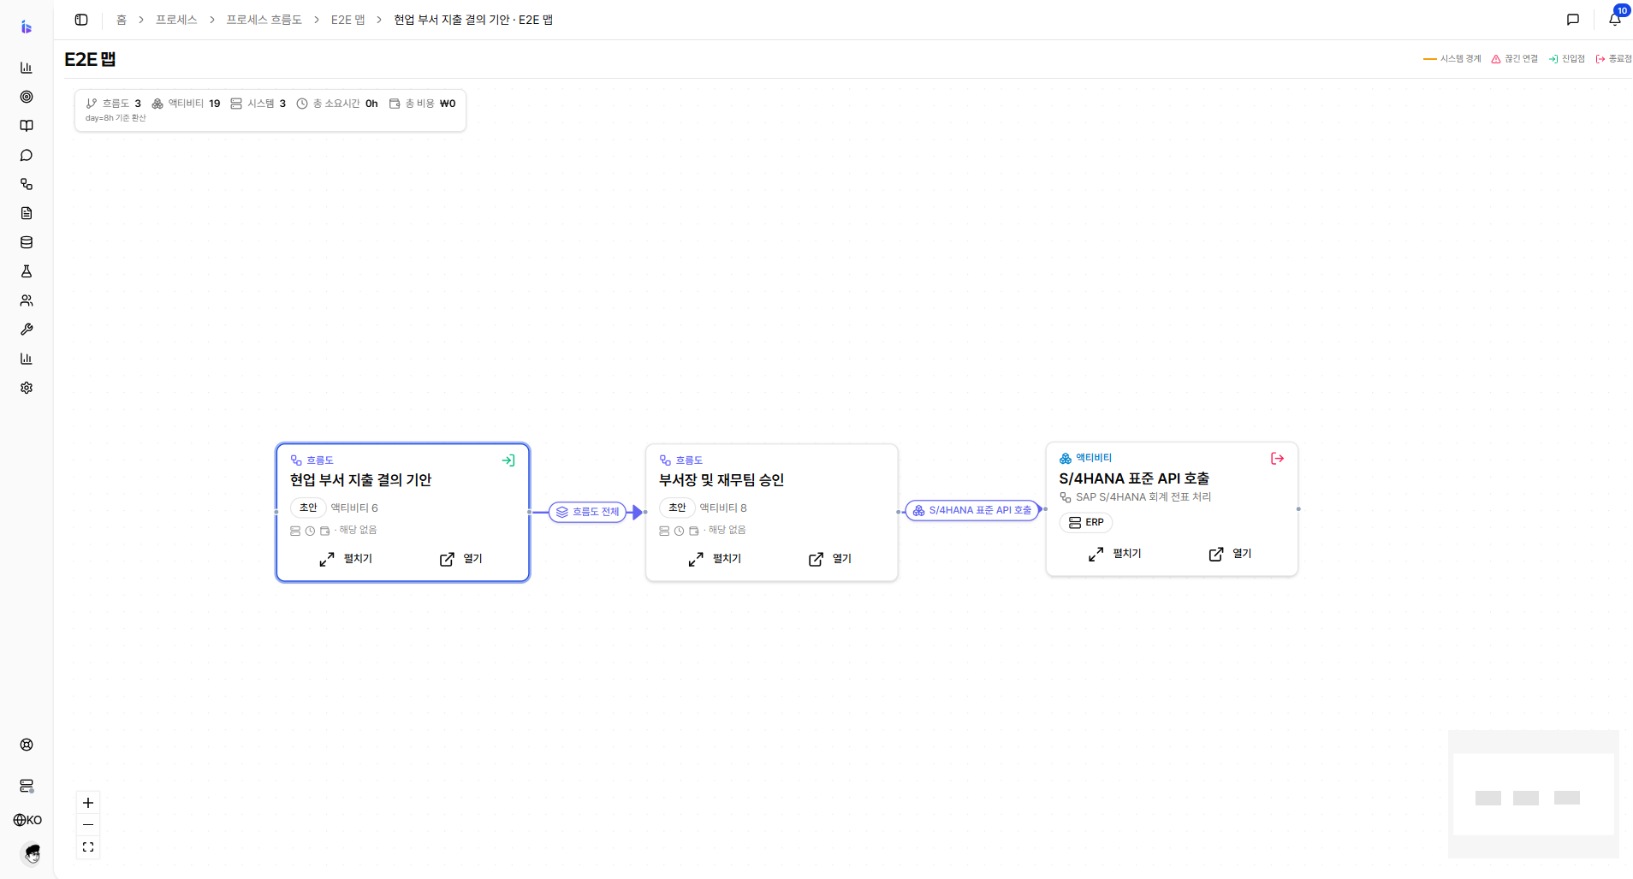This screenshot has height=879, width=1633.
Task: Open the help lifebuoy icon
Action: 27,745
